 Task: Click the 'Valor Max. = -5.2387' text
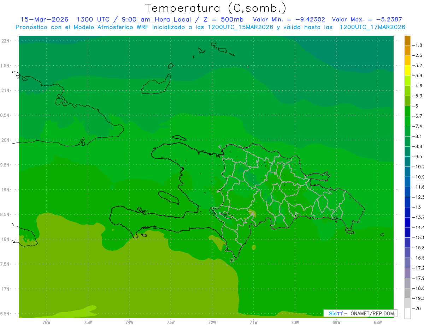(367, 19)
